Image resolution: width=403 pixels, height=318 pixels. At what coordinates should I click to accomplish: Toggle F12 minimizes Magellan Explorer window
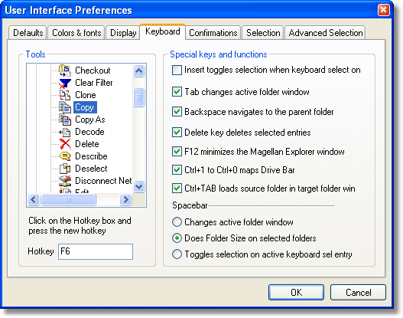coord(177,152)
